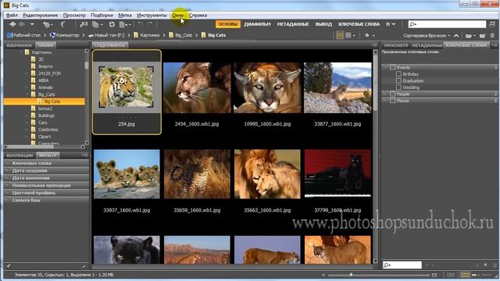This screenshot has width=500, height=281.
Task: Click the main search field
Action: 447,24
